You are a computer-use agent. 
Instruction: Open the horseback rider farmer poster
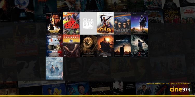(x=139, y=23)
